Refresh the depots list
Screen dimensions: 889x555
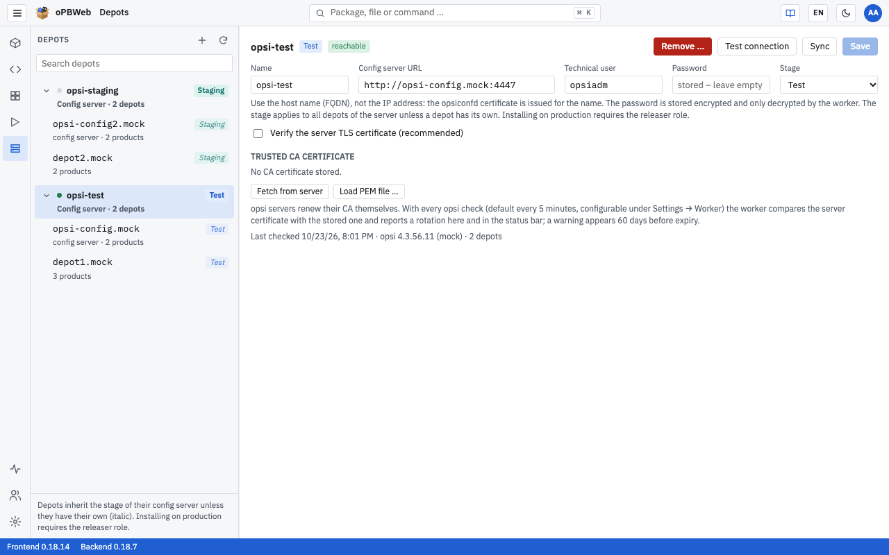224,40
